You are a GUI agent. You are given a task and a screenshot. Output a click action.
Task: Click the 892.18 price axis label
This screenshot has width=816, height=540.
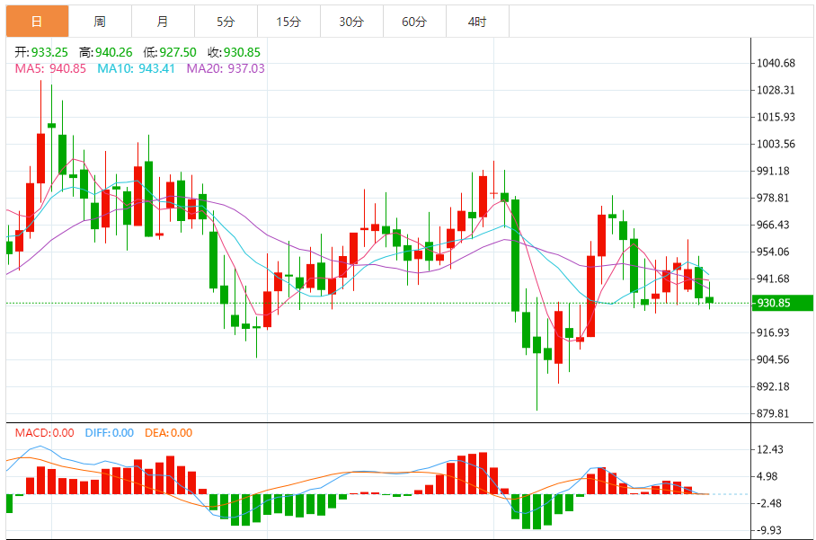click(x=773, y=386)
